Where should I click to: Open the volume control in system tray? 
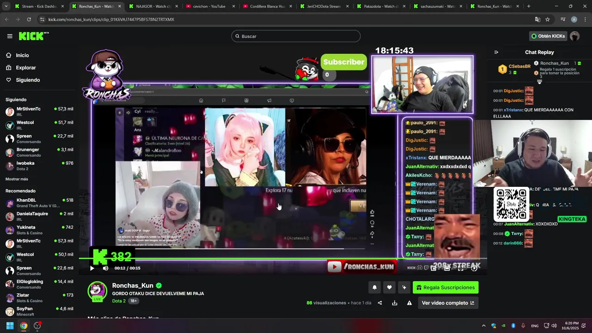coord(554,326)
